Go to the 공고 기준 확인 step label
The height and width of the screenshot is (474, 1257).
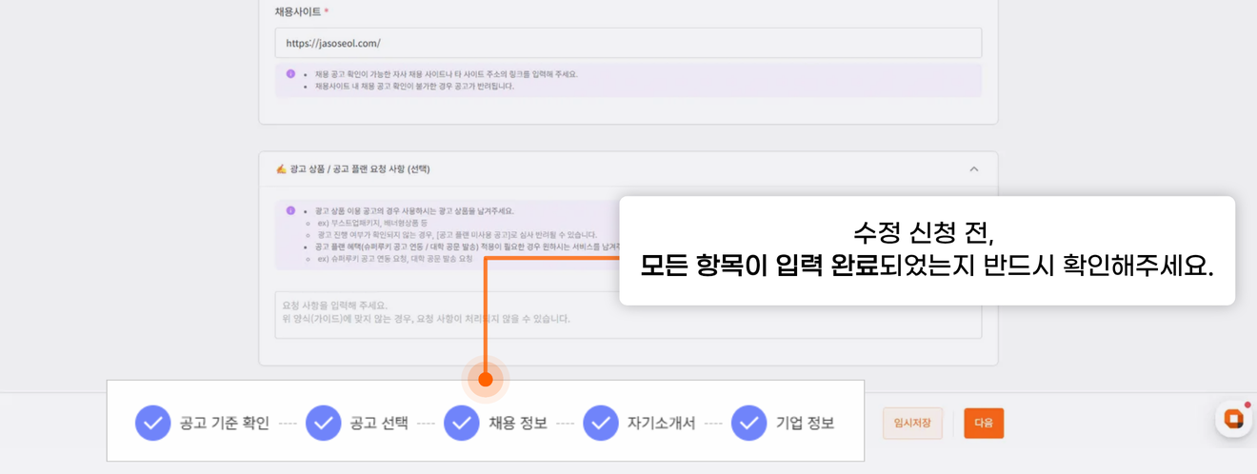pos(224,424)
